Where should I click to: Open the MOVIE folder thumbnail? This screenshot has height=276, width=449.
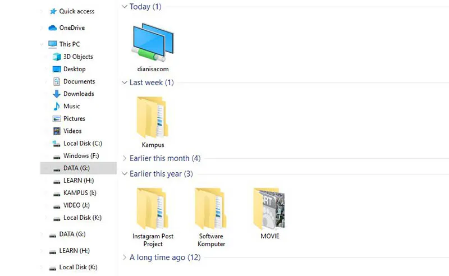[269, 208]
